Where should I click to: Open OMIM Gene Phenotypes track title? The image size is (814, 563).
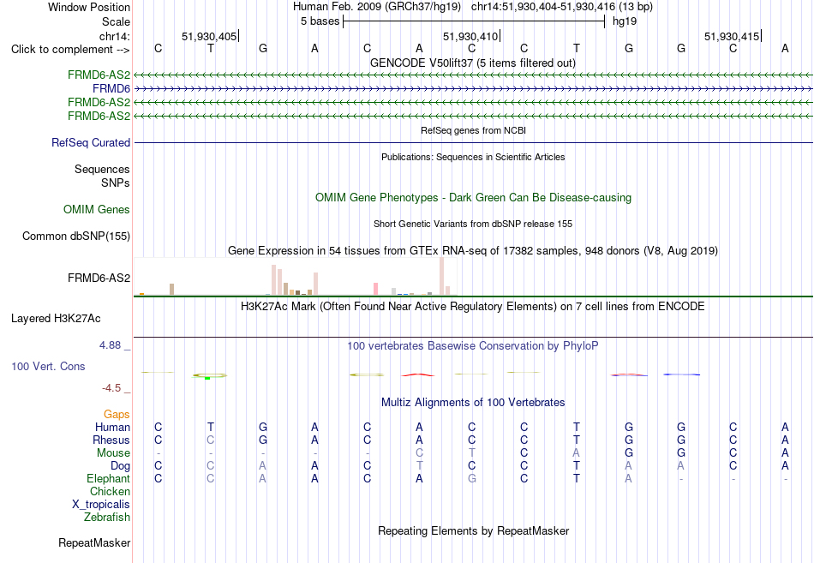[473, 197]
